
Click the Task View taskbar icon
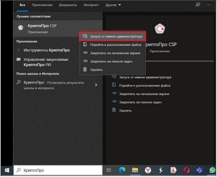pyautogui.click(x=109, y=170)
